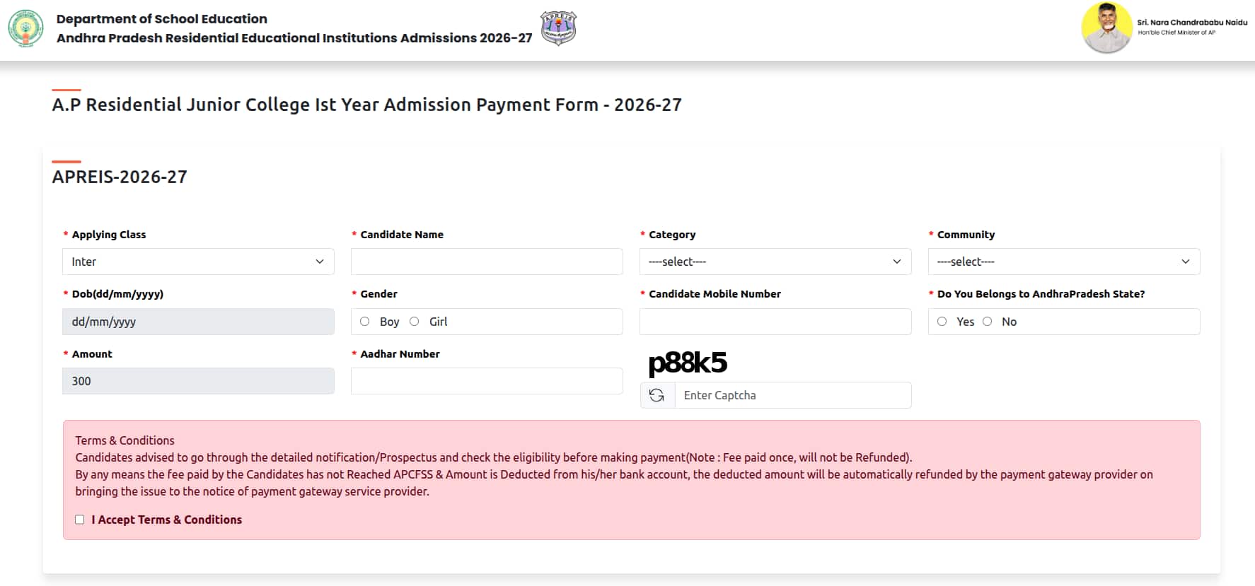1255x586 pixels.
Task: Expand the Category select dropdown
Action: [775, 262]
